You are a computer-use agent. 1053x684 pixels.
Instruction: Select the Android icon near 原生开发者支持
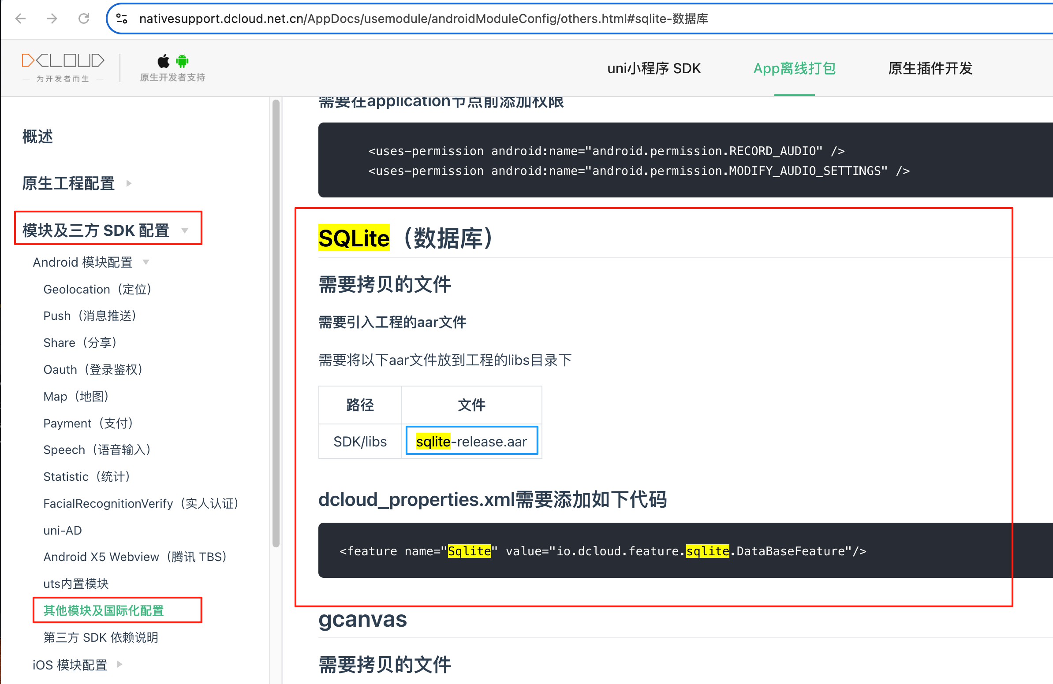pos(182,60)
